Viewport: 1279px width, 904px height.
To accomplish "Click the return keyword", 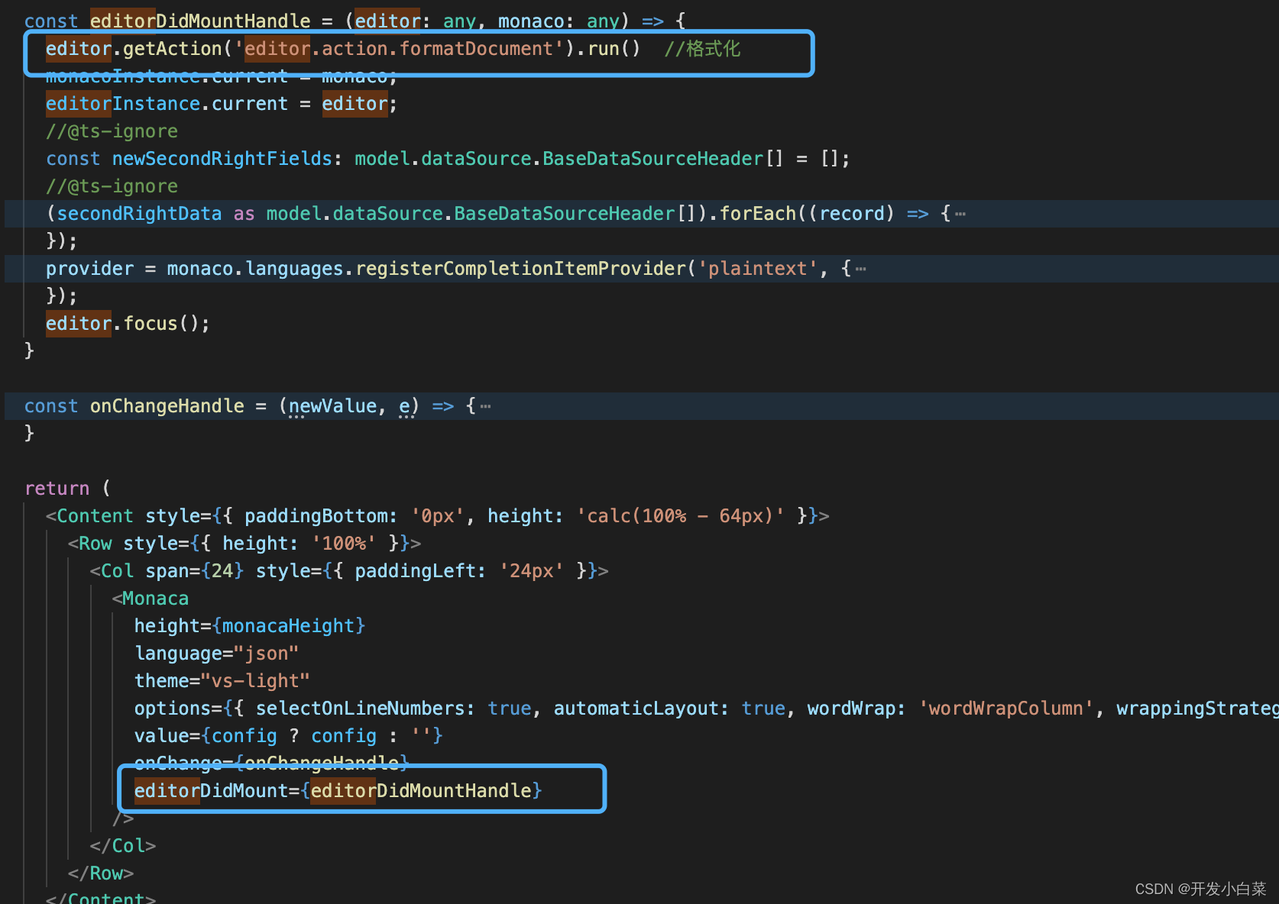I will (57, 488).
